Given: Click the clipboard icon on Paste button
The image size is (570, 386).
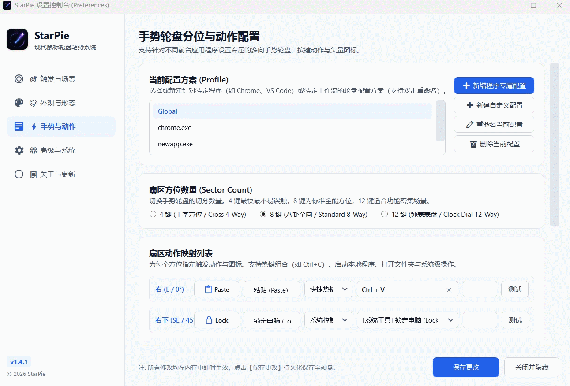Looking at the screenshot, I should click(x=209, y=289).
